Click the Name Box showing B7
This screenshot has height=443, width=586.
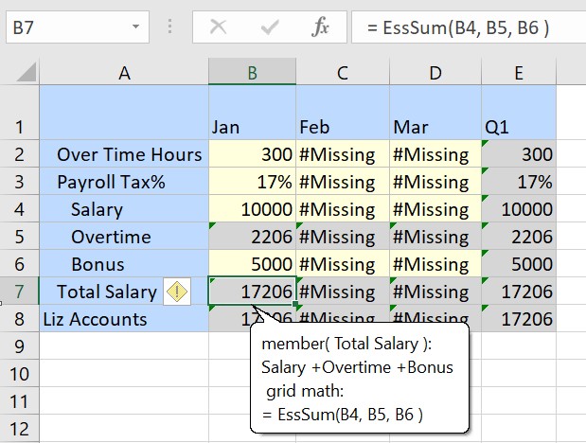66,27
